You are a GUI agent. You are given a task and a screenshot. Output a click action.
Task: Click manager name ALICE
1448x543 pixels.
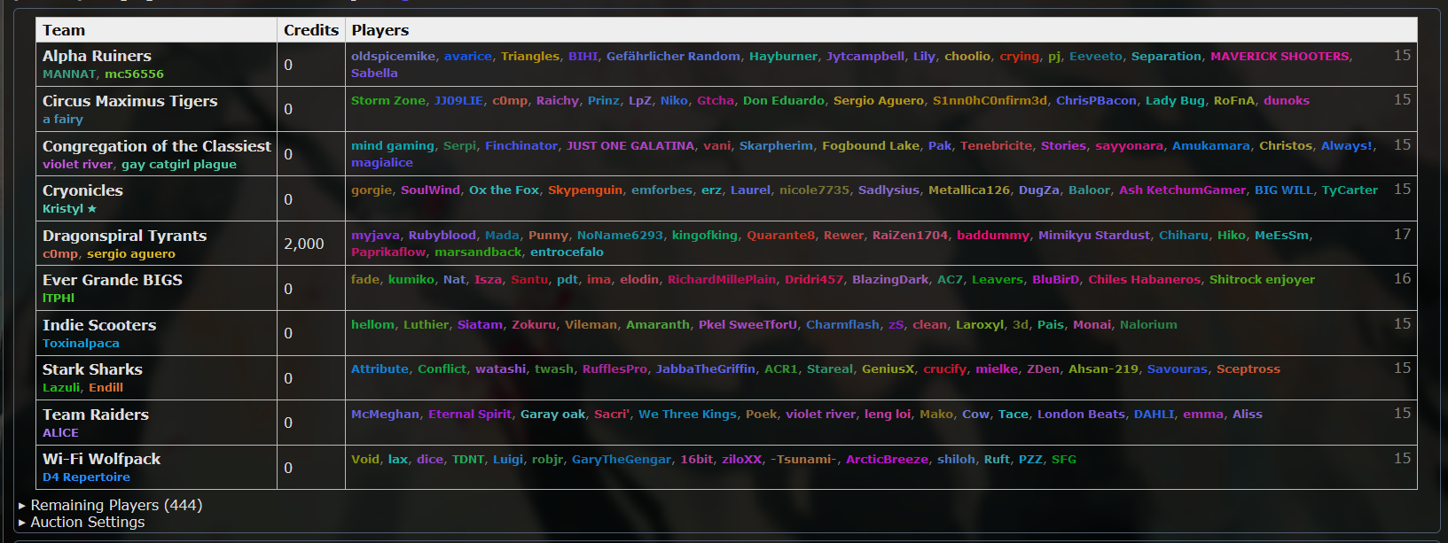tap(60, 432)
